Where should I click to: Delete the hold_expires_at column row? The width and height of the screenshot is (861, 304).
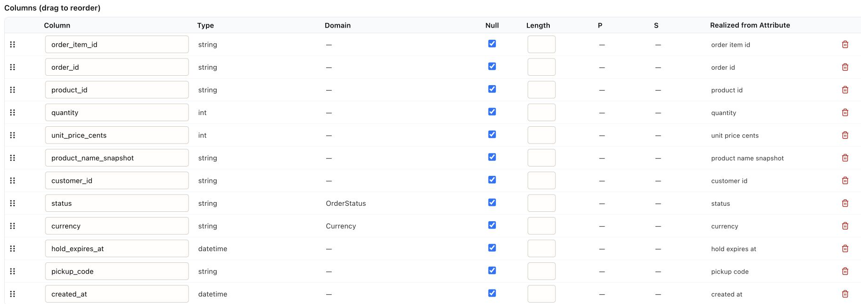(845, 249)
